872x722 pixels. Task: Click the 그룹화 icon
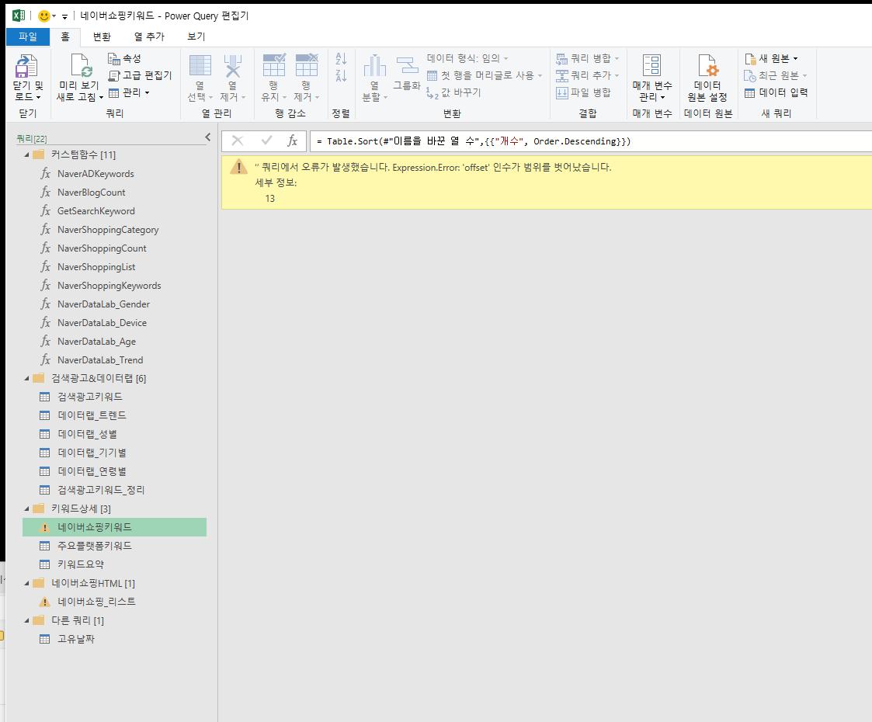point(406,68)
